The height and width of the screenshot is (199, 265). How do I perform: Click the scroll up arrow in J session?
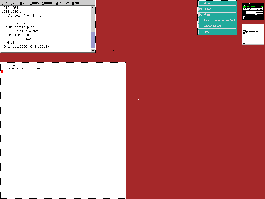point(93,8)
